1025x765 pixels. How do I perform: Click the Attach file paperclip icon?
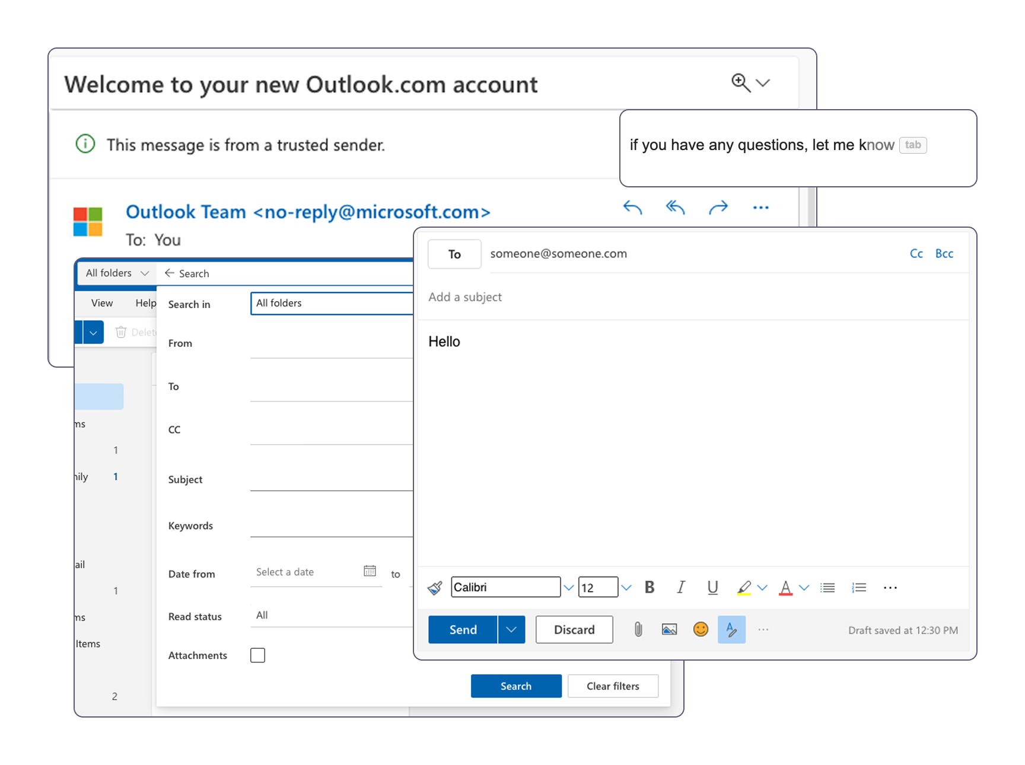638,630
